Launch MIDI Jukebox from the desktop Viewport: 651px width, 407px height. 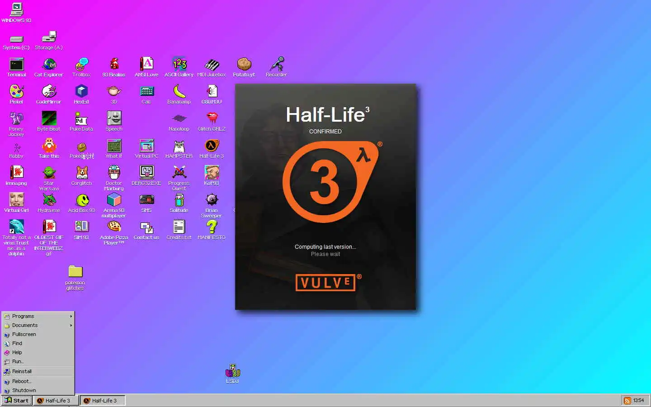[212, 67]
